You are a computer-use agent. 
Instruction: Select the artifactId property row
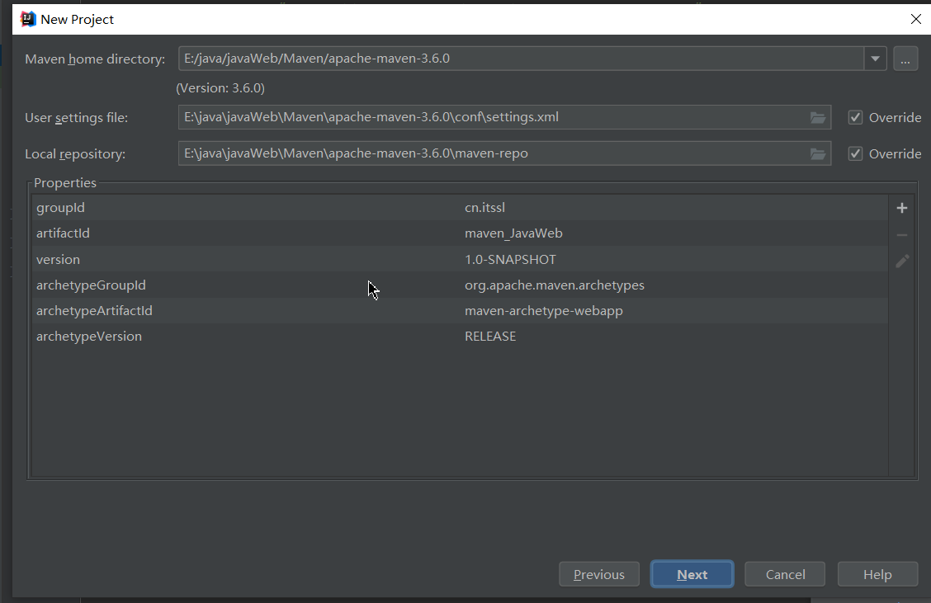coord(461,233)
